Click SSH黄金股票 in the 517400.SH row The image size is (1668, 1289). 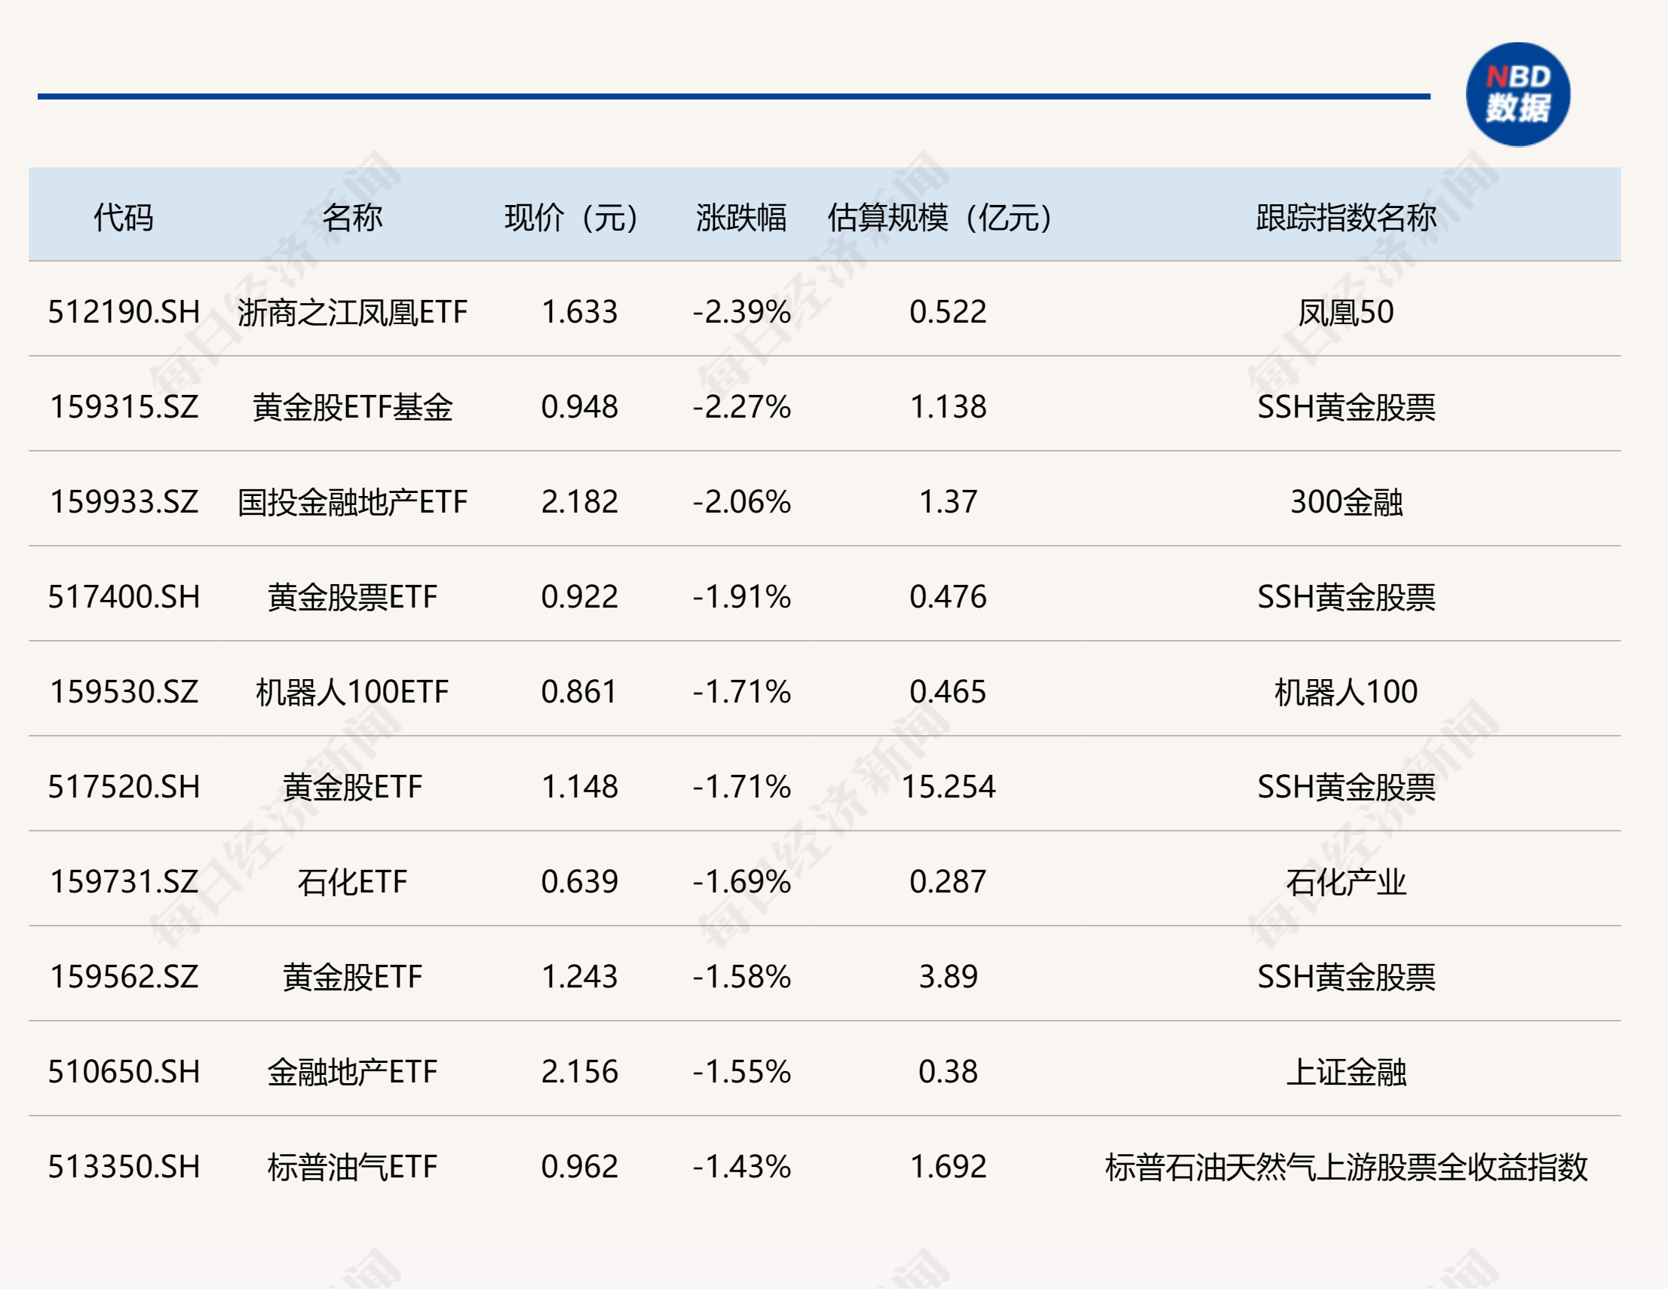[1347, 597]
